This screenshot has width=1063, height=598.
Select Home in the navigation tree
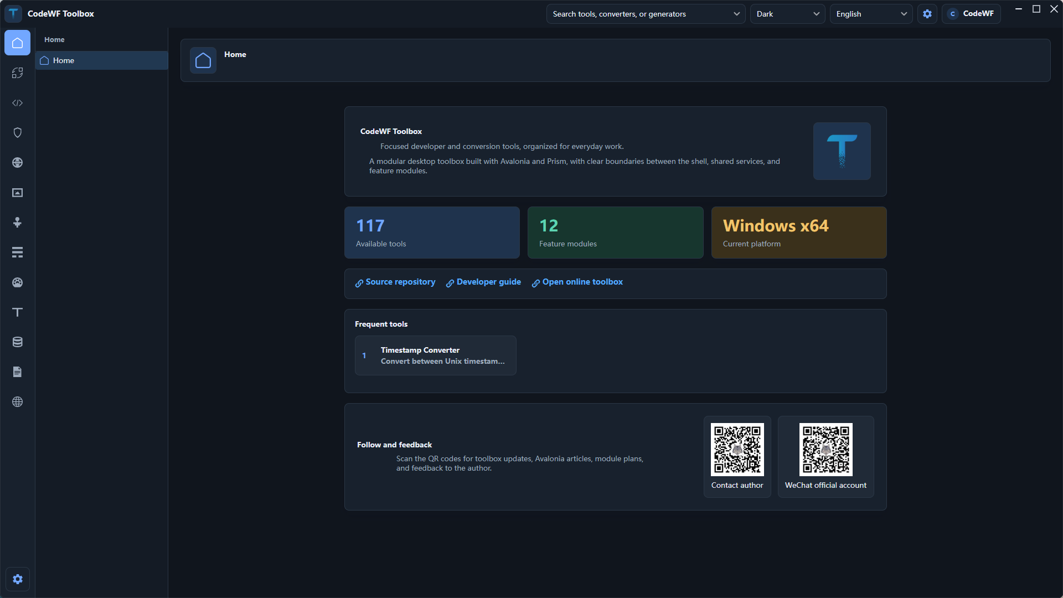(x=102, y=60)
